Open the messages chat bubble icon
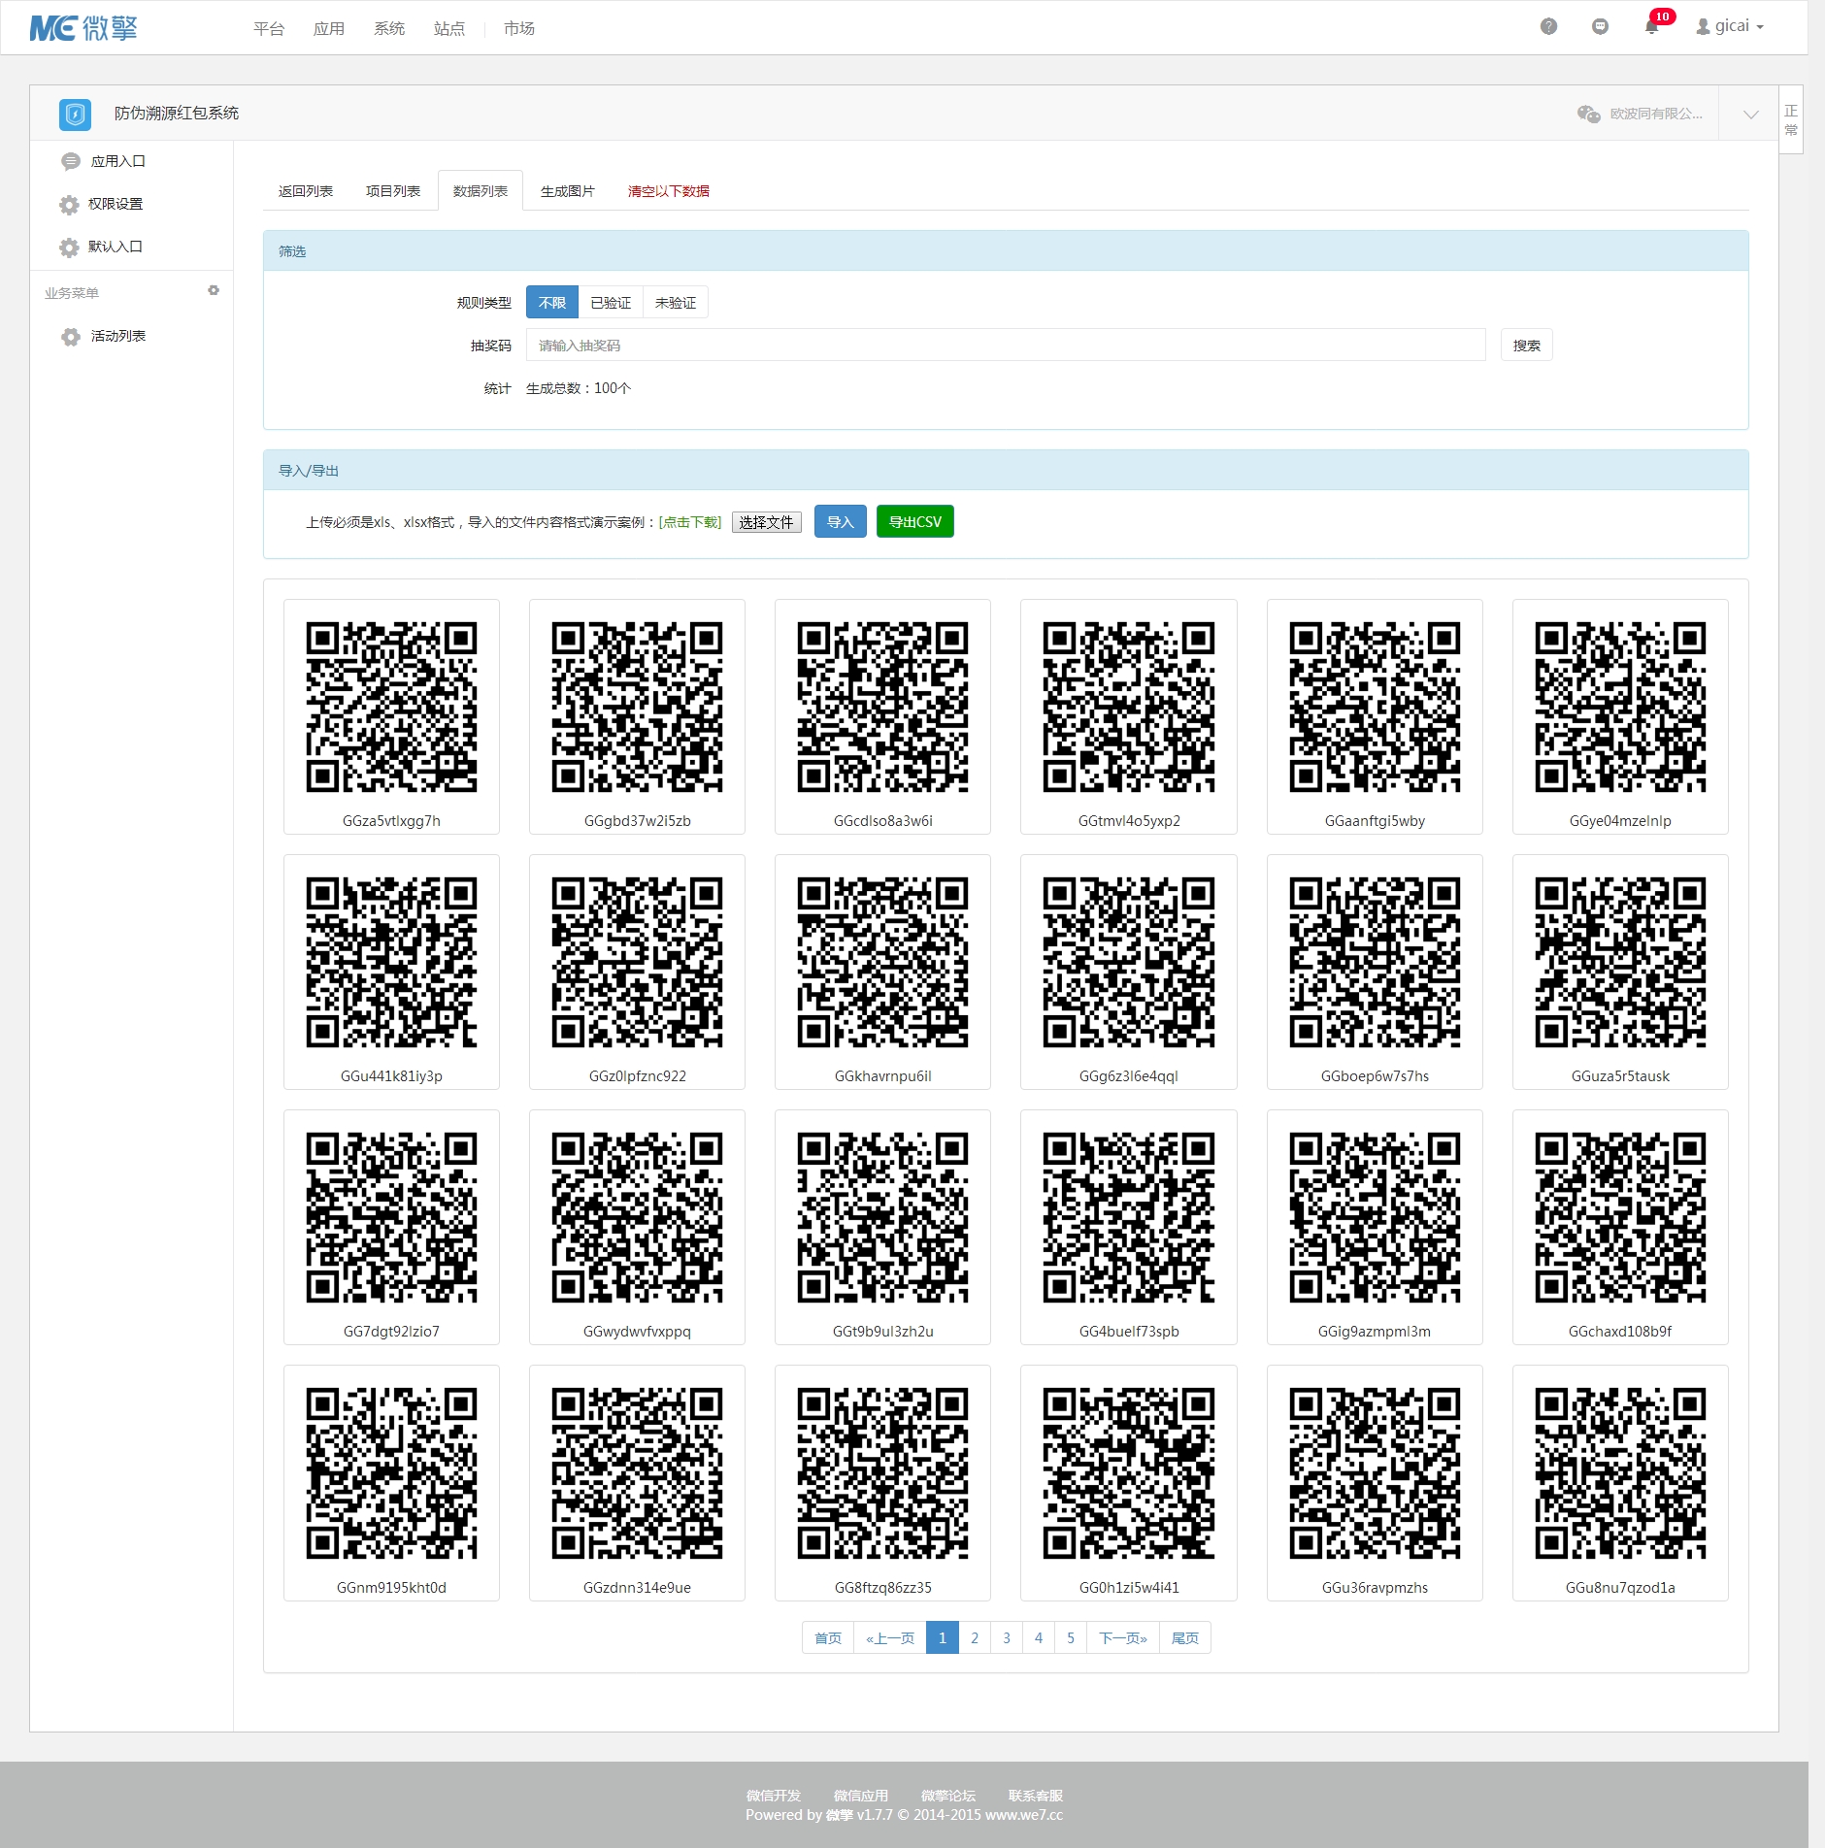 (x=1600, y=26)
